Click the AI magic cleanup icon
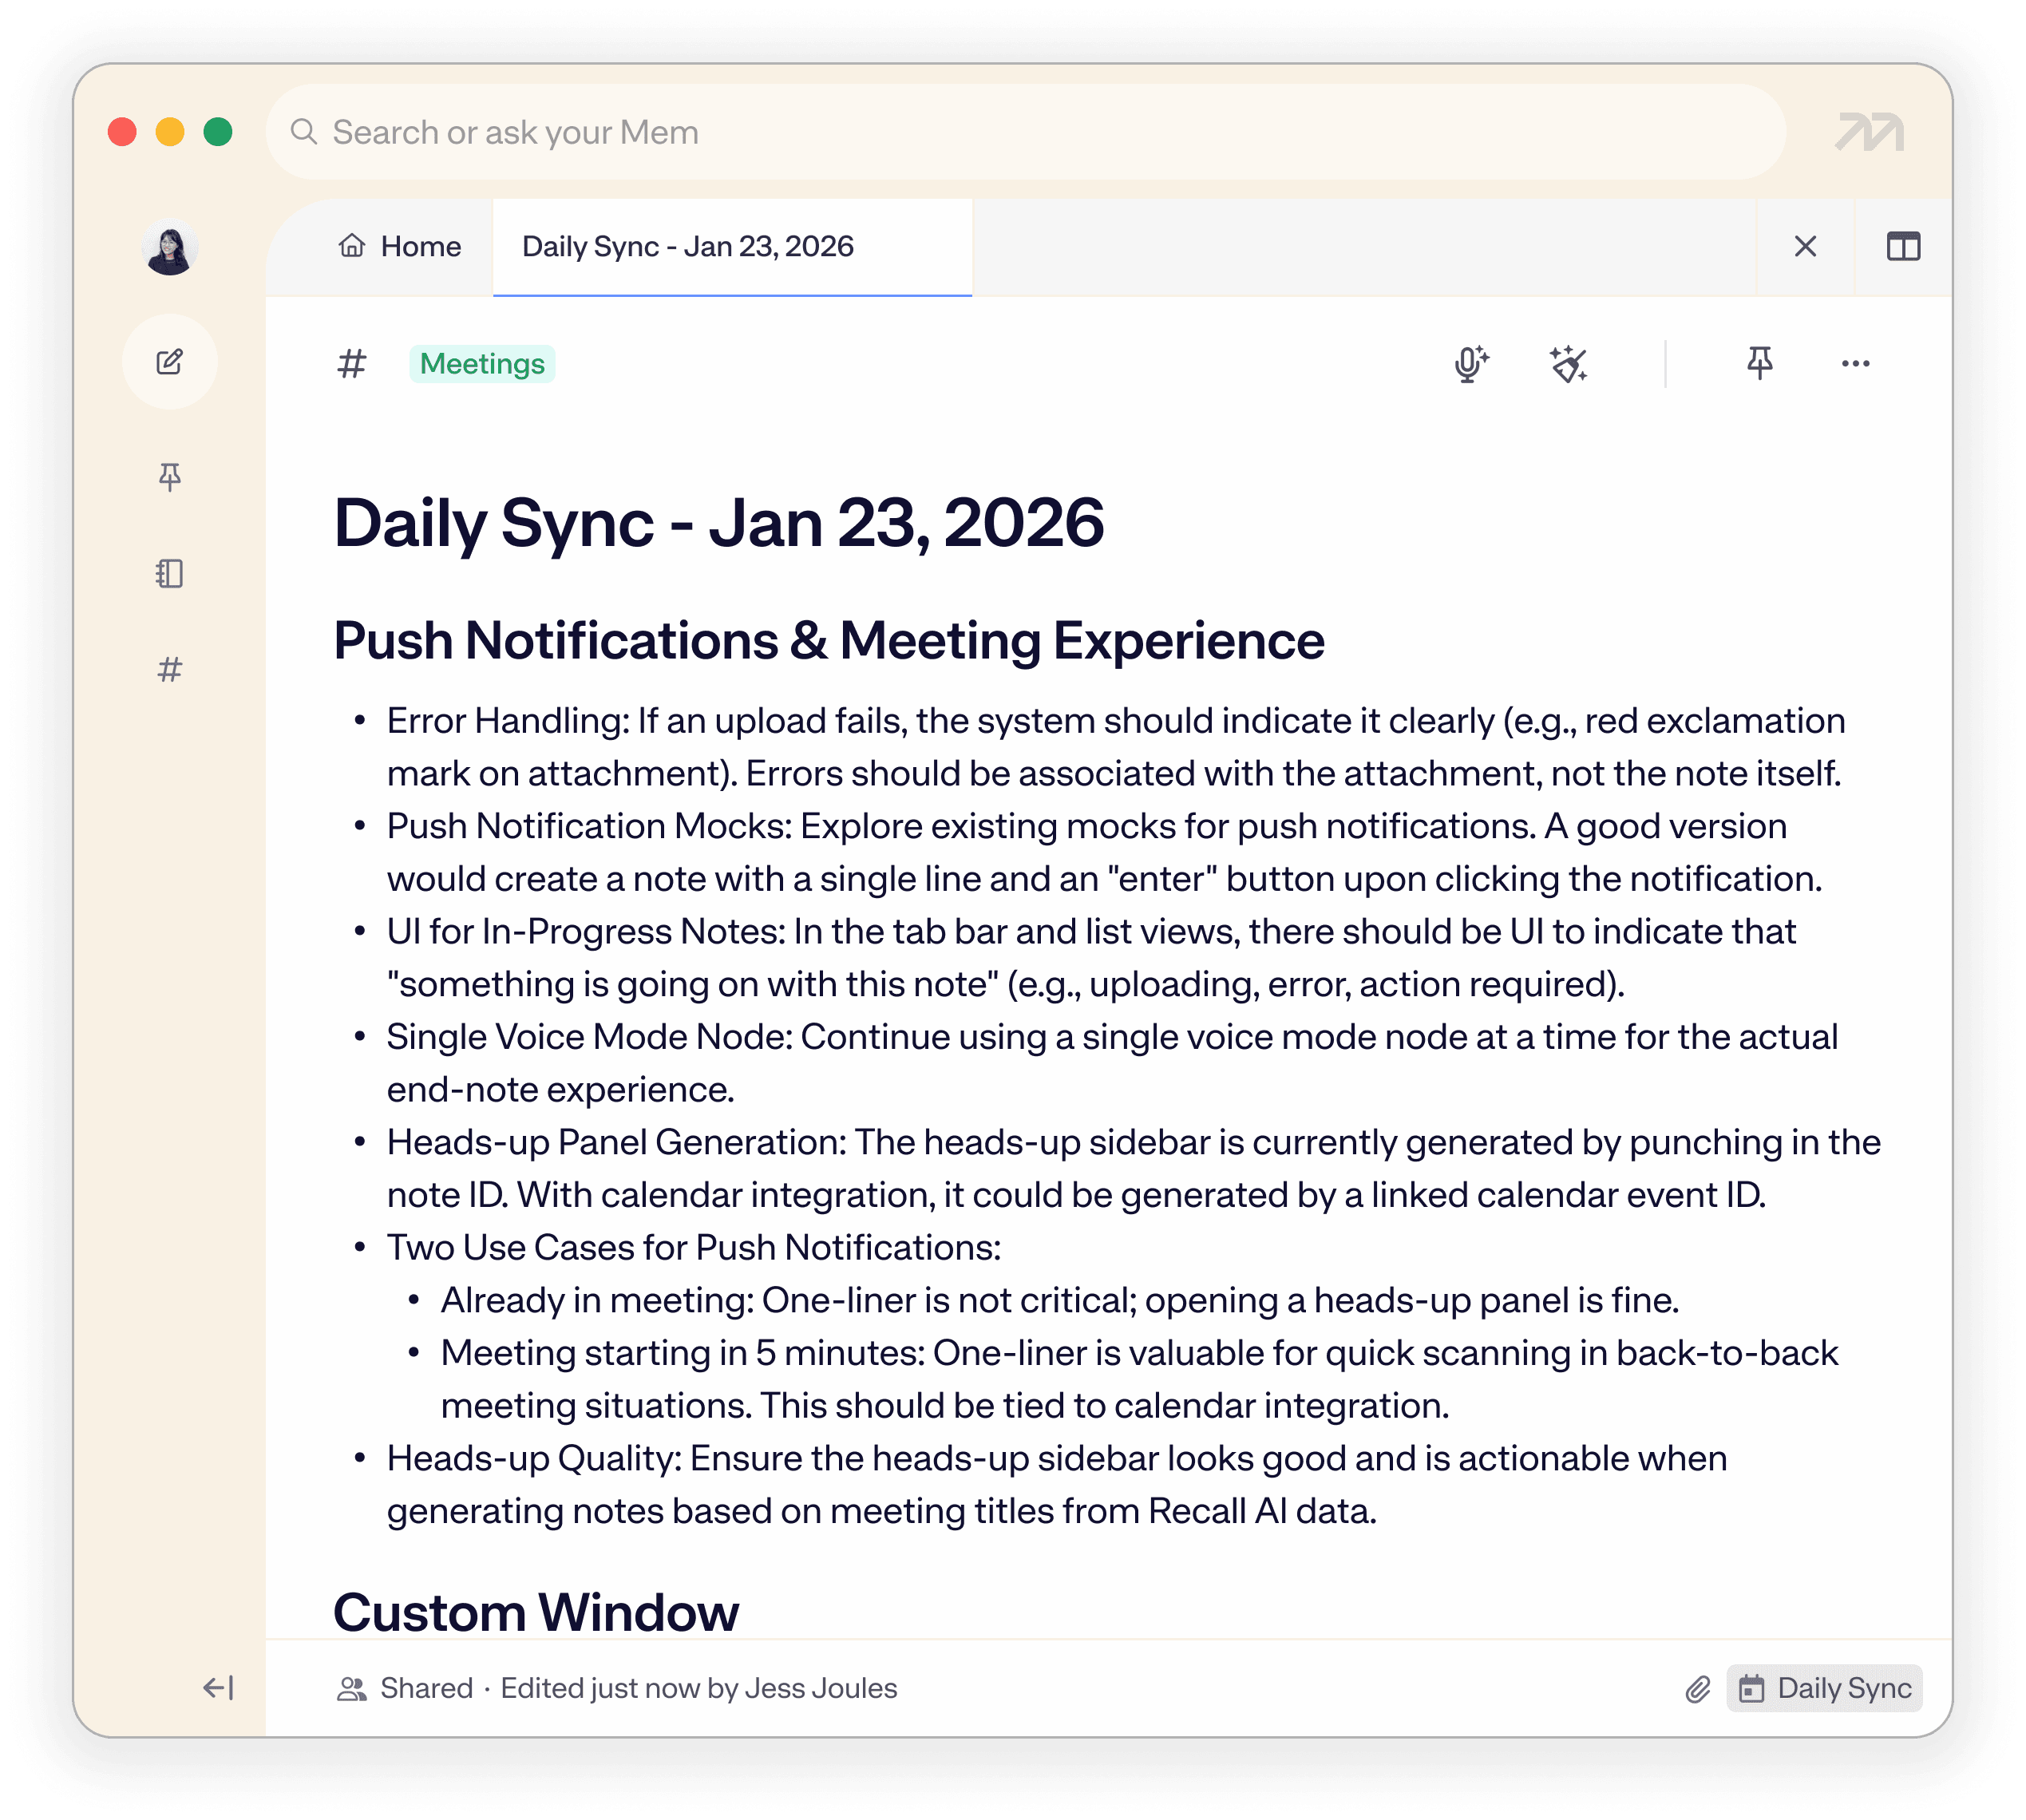 pos(1568,364)
